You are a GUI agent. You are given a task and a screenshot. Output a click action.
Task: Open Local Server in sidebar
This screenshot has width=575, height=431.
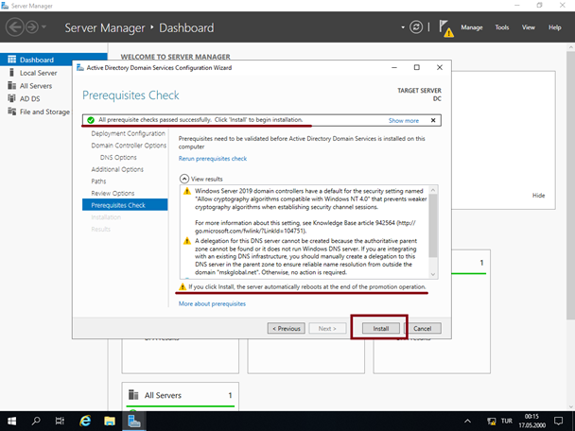pos(38,73)
